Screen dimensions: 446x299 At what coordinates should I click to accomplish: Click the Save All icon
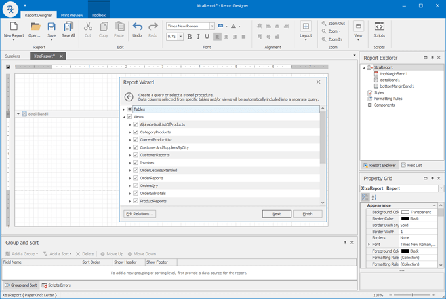tap(68, 27)
